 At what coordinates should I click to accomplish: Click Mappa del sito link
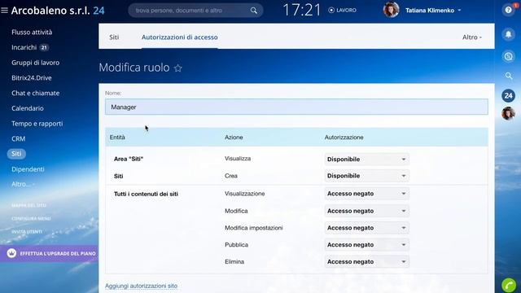click(x=29, y=205)
